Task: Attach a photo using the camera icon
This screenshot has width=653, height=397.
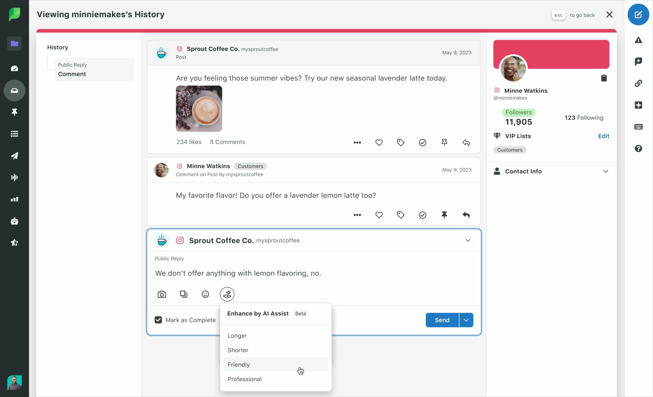Action: point(162,294)
